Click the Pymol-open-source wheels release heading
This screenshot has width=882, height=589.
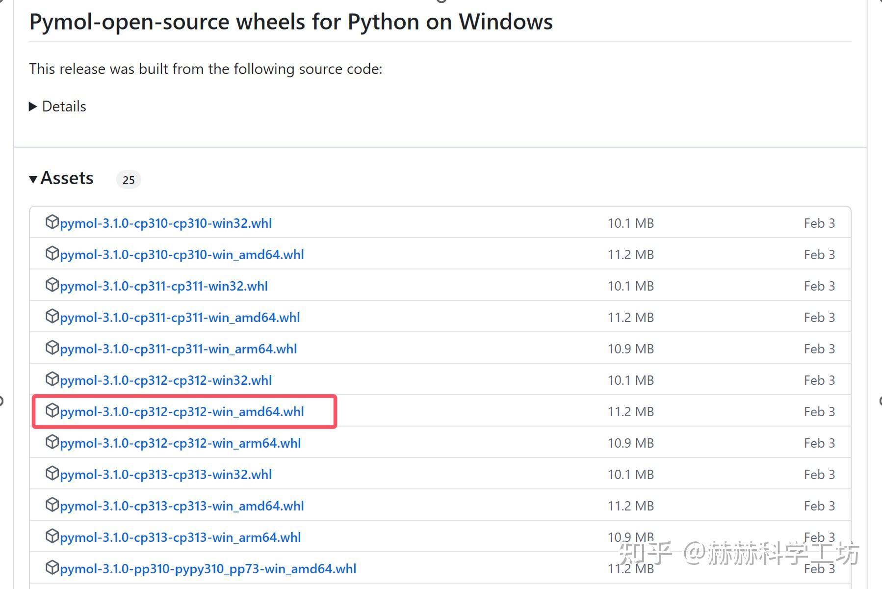(x=291, y=22)
